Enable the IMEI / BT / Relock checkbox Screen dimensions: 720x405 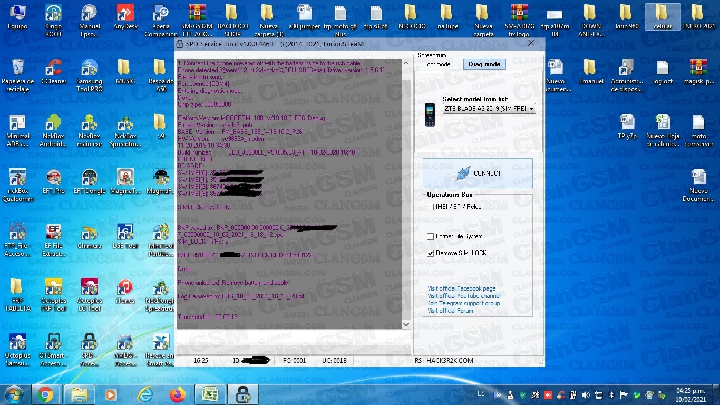pyautogui.click(x=431, y=207)
